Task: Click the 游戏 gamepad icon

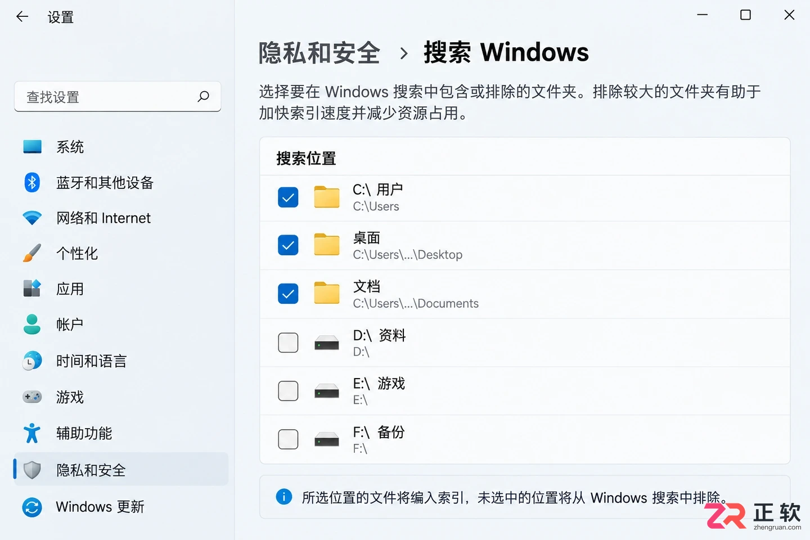Action: pyautogui.click(x=32, y=397)
